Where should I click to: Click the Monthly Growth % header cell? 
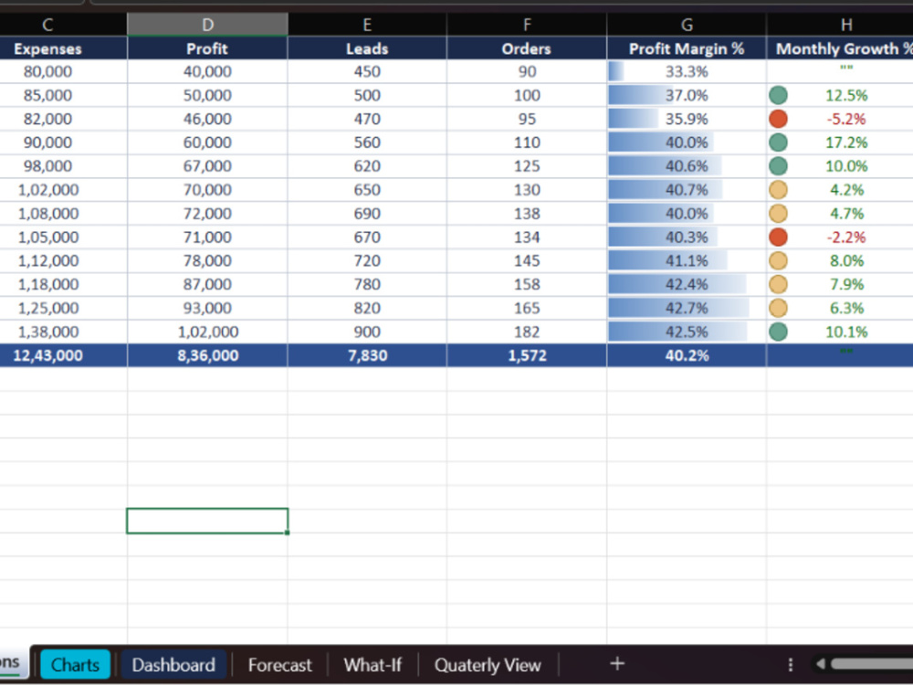coord(840,48)
